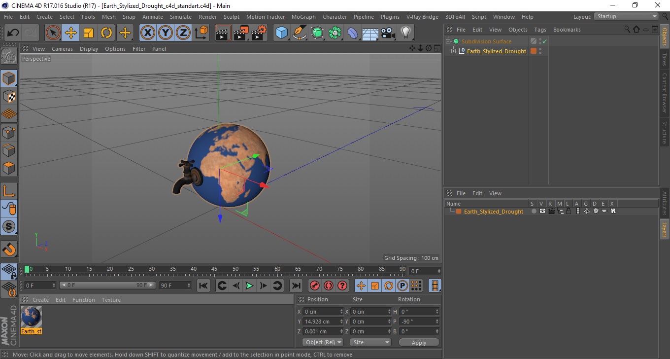This screenshot has width=670, height=359.
Task: Toggle Subdivision Surface enable checkmark
Action: pyautogui.click(x=545, y=41)
